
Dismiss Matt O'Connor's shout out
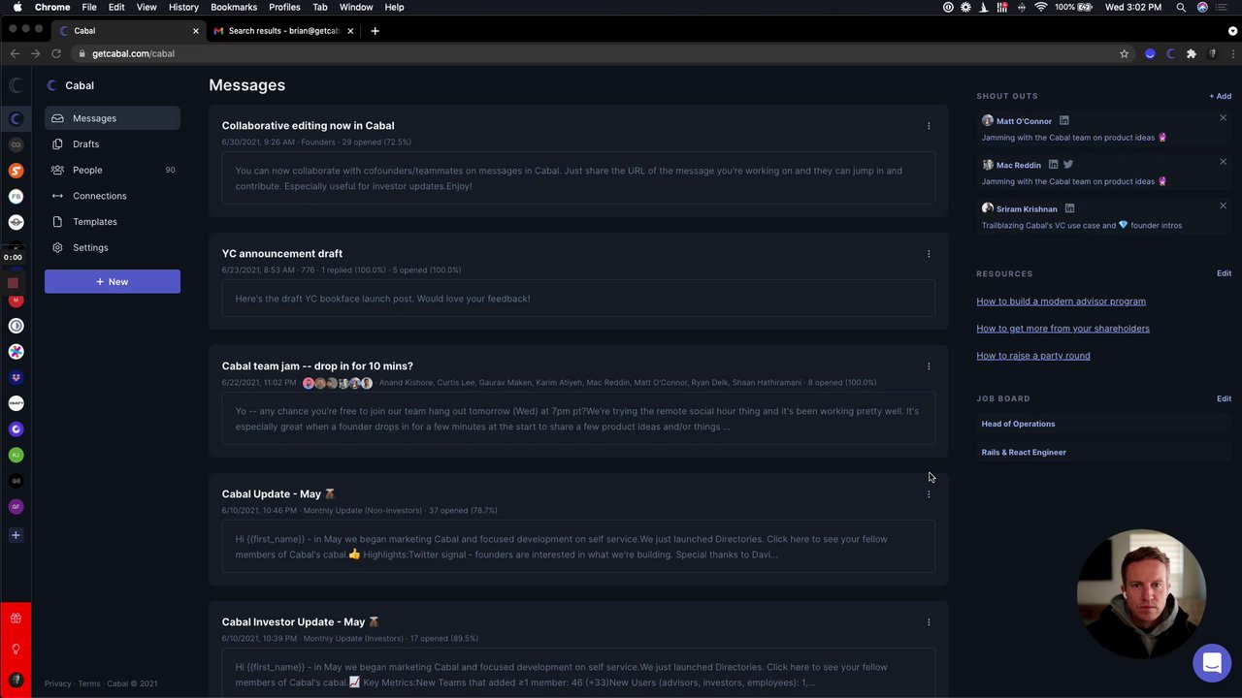click(x=1223, y=118)
